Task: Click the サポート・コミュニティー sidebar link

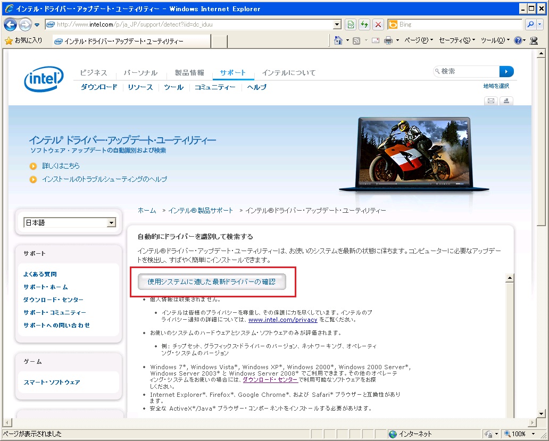Action: point(55,313)
